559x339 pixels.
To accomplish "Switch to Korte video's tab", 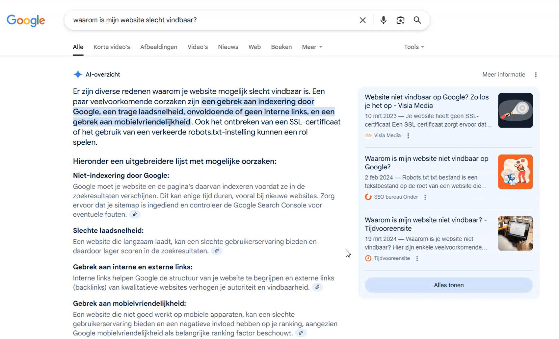I will pyautogui.click(x=112, y=47).
